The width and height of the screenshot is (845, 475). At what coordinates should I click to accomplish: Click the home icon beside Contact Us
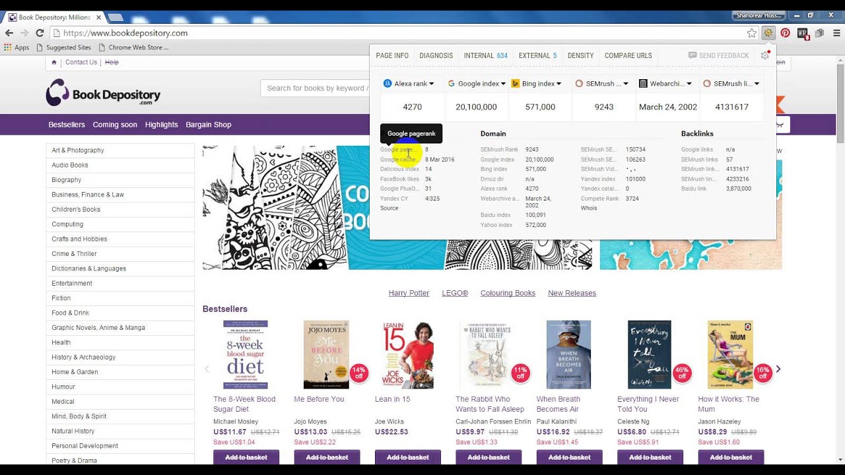[x=54, y=62]
